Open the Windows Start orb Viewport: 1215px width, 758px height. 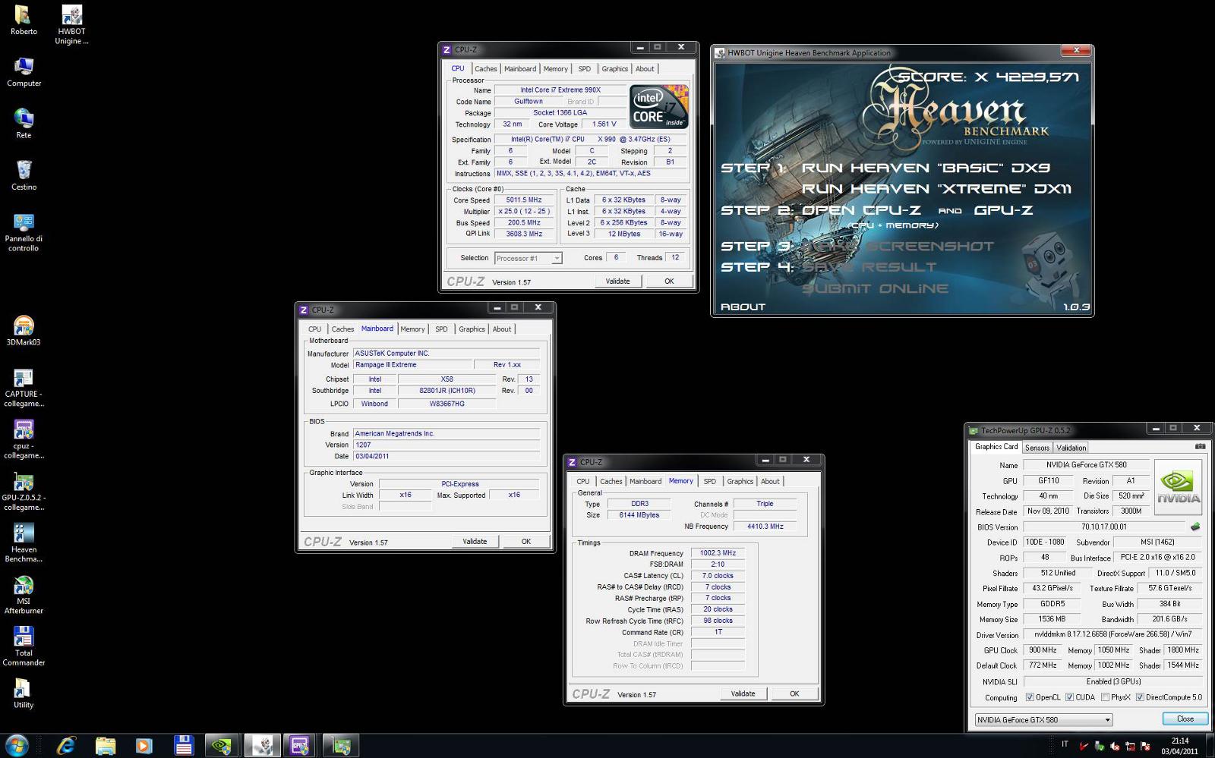pyautogui.click(x=17, y=745)
